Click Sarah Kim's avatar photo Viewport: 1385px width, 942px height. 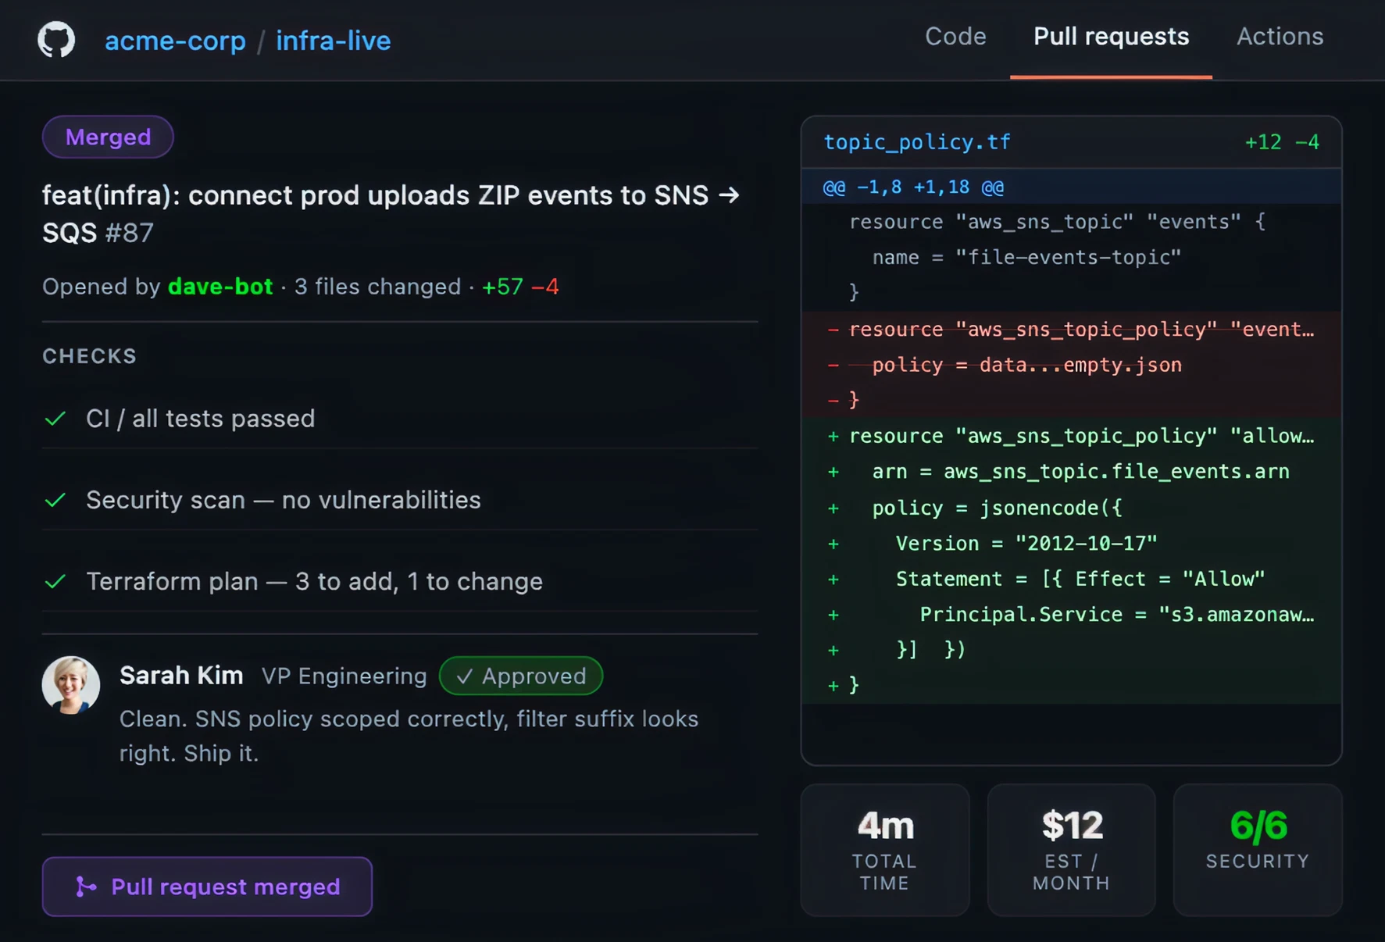pyautogui.click(x=71, y=685)
